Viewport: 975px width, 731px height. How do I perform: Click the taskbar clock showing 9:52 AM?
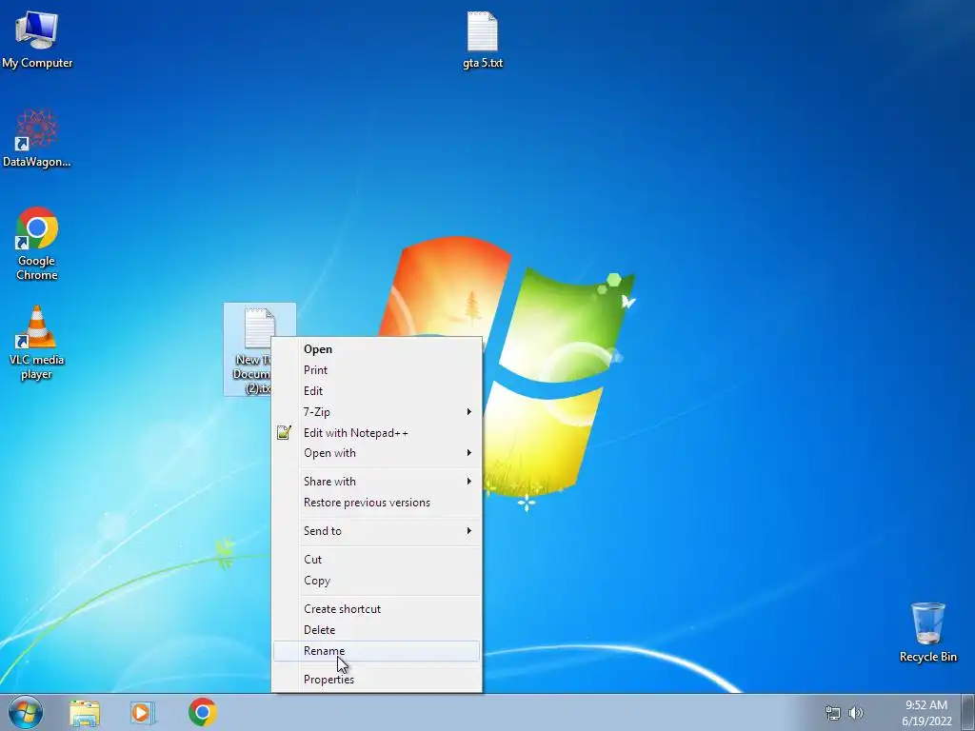[x=926, y=713]
